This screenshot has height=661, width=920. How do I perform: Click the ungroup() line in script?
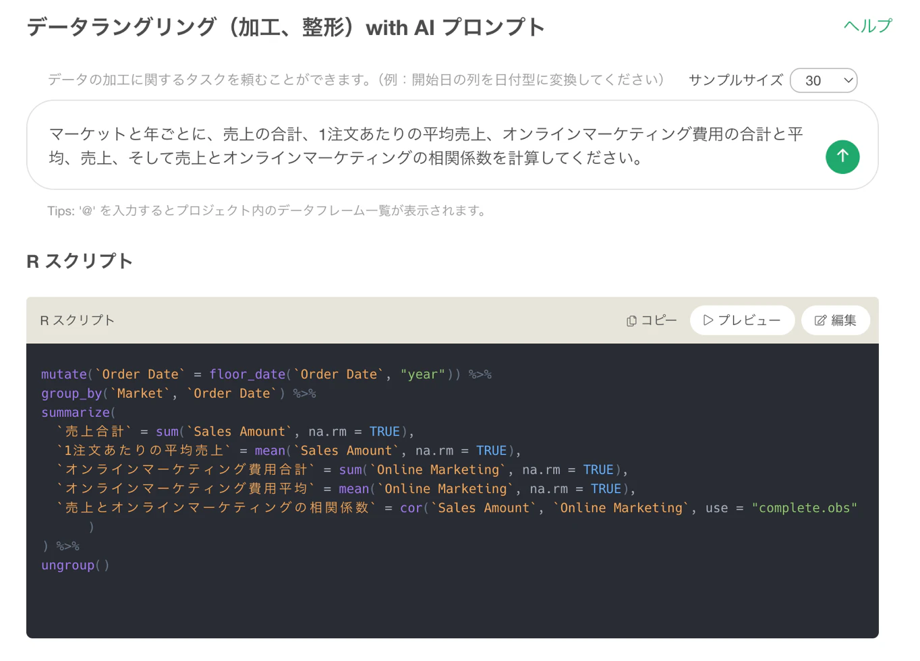pos(75,565)
